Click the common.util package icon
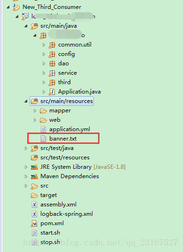The height and width of the screenshot is (252, 183). click(52, 45)
